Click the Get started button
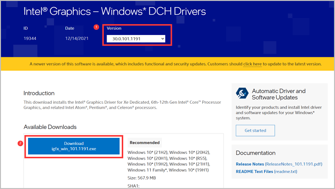Screen dimensions: 335x189 pos(256,131)
